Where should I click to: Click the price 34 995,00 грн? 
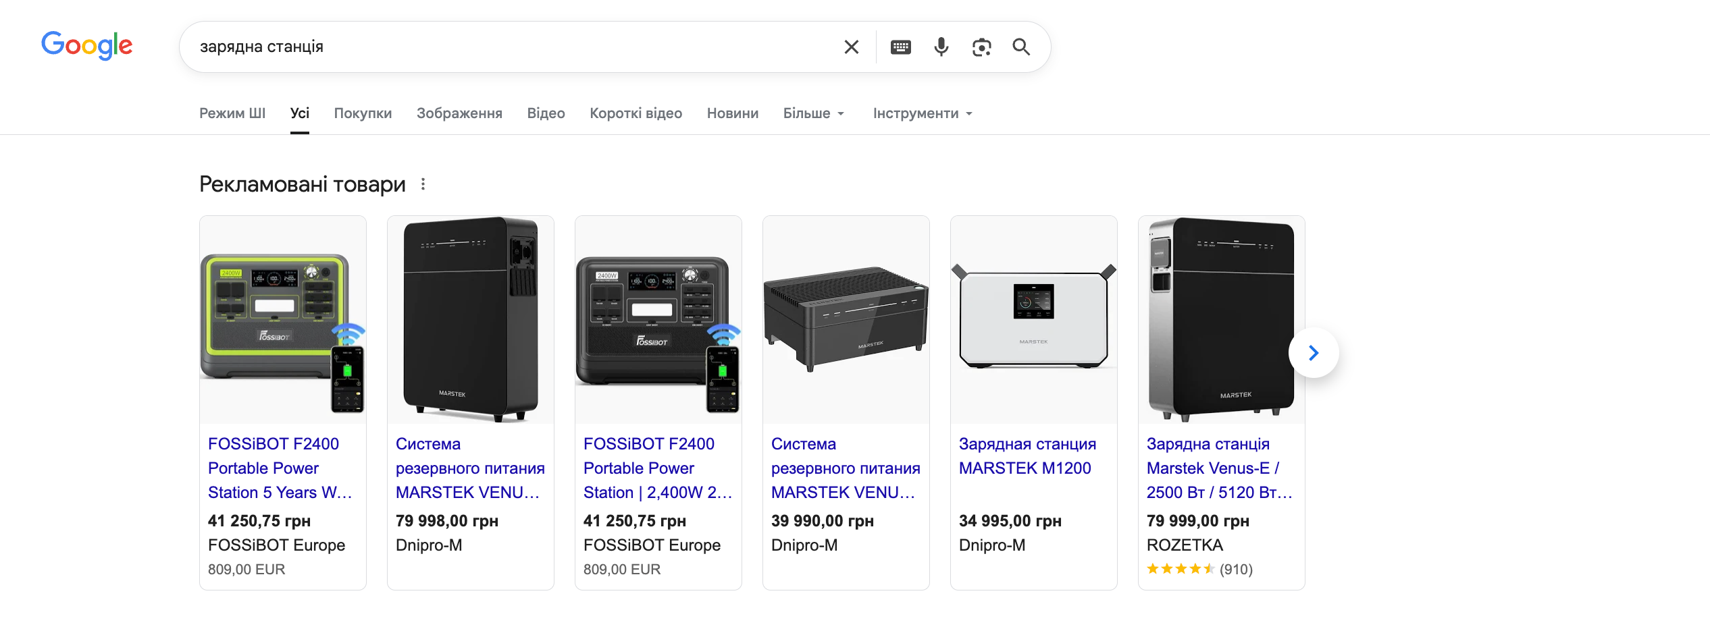tap(1010, 521)
